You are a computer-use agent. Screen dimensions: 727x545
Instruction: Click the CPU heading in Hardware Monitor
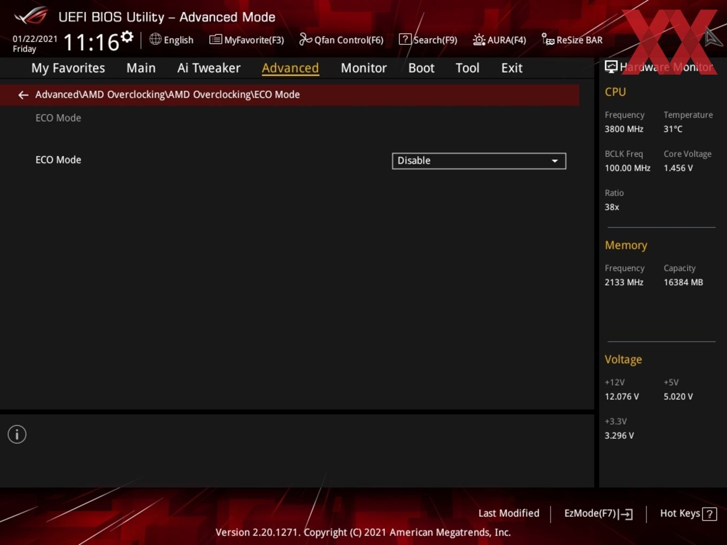[x=615, y=92]
